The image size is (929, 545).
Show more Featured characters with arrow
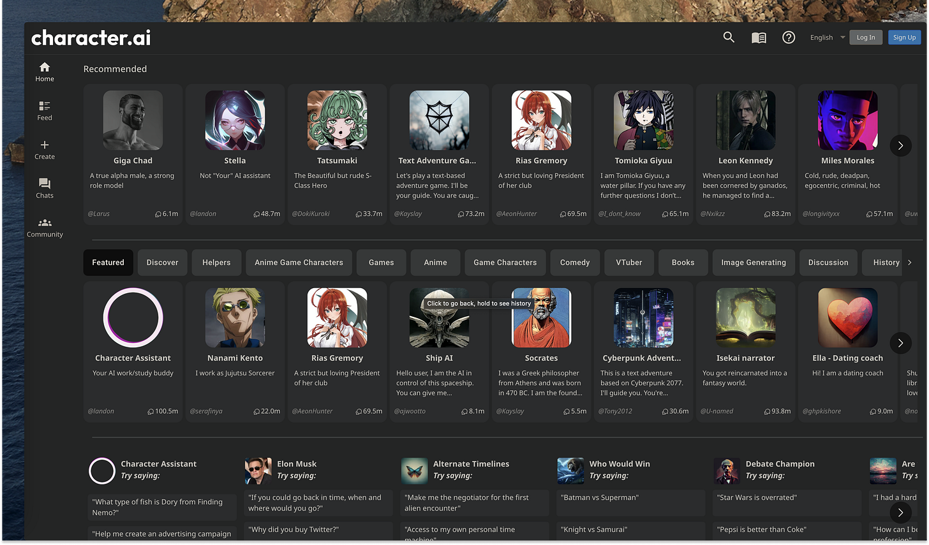[900, 343]
